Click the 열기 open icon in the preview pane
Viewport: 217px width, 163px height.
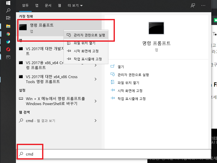tap(113, 66)
